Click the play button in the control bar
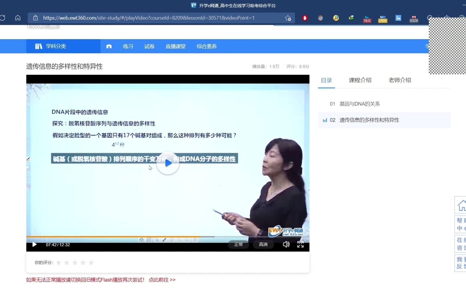Screen dimensions: 466x291 point(35,244)
